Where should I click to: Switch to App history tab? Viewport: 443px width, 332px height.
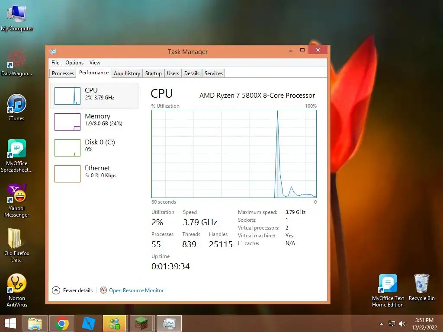(127, 73)
